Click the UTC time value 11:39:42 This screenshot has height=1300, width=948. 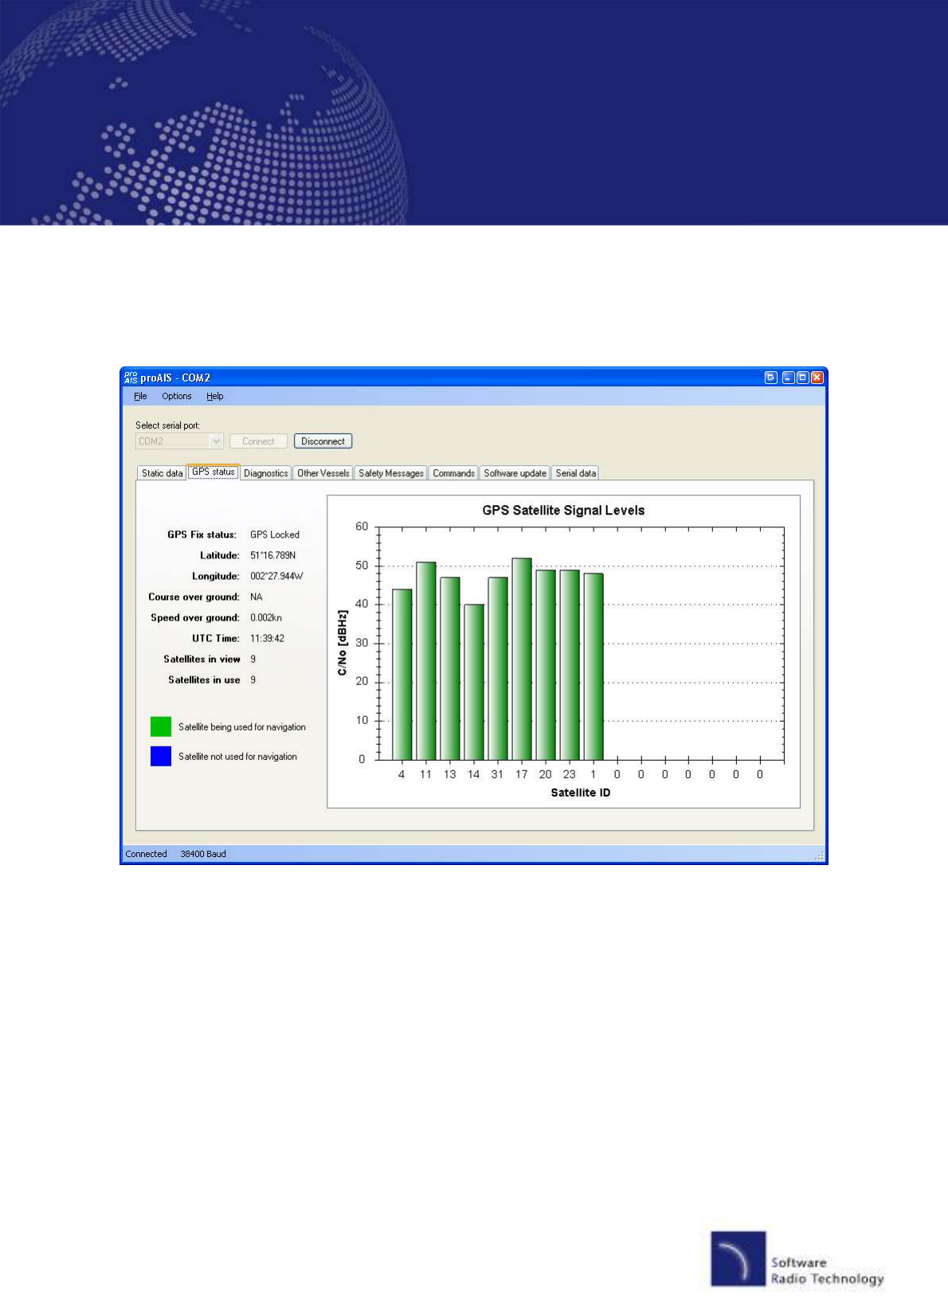pos(267,638)
